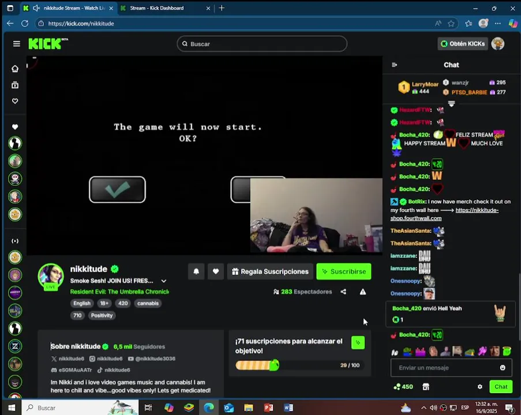Select the 710 tag
The height and width of the screenshot is (415, 521).
pos(77,315)
